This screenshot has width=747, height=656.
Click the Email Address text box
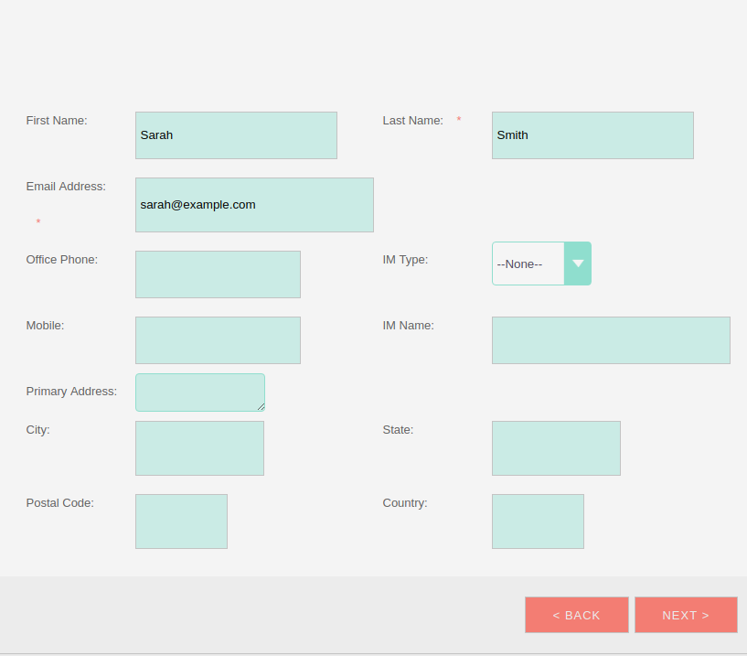click(x=254, y=205)
